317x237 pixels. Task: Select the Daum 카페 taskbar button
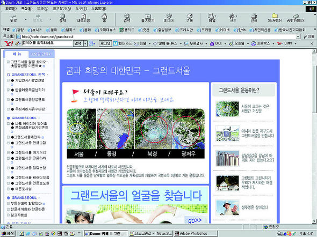106,234
